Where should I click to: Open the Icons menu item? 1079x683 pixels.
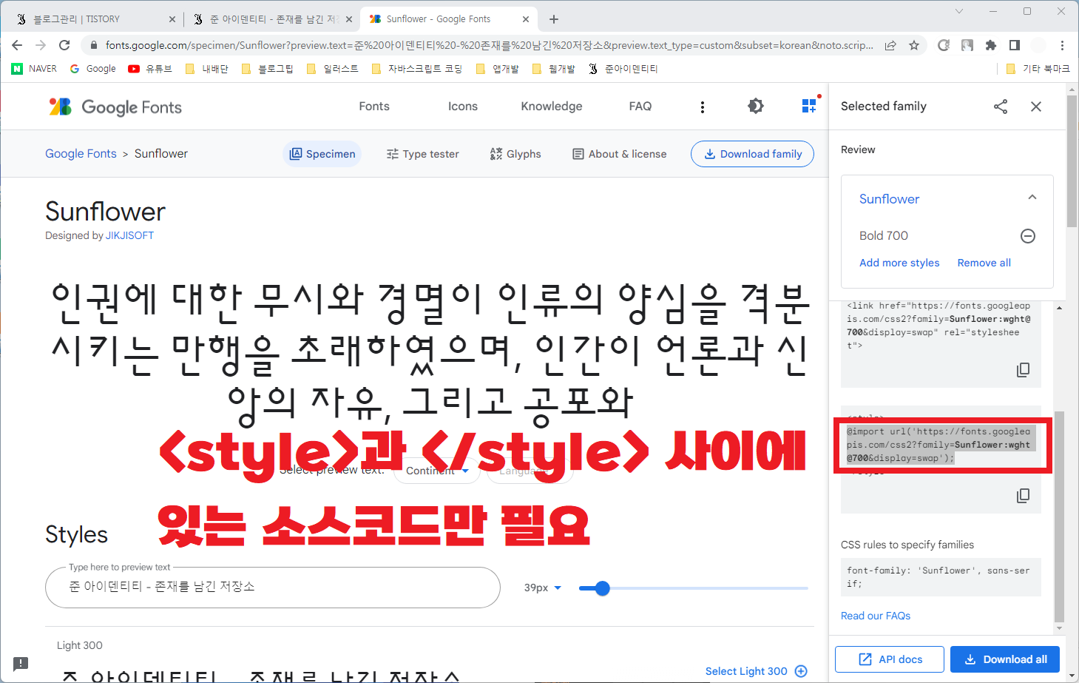[463, 107]
